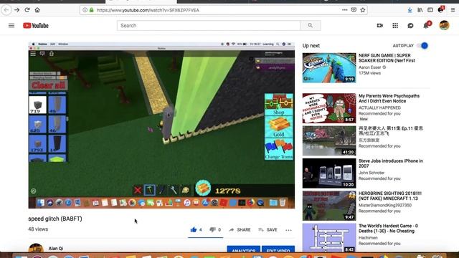Open more actions below the video
Screen dimensions: 459x258
point(288,230)
